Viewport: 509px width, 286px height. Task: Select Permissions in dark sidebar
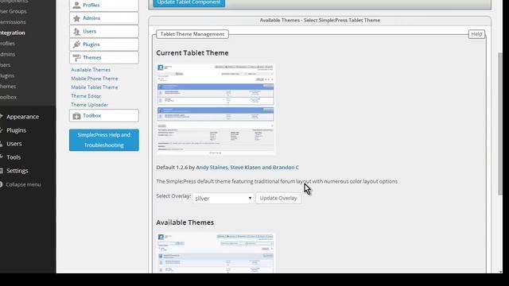click(x=13, y=22)
